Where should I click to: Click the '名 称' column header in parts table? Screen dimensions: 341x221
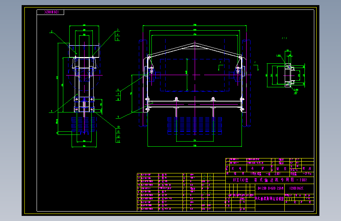258,168
